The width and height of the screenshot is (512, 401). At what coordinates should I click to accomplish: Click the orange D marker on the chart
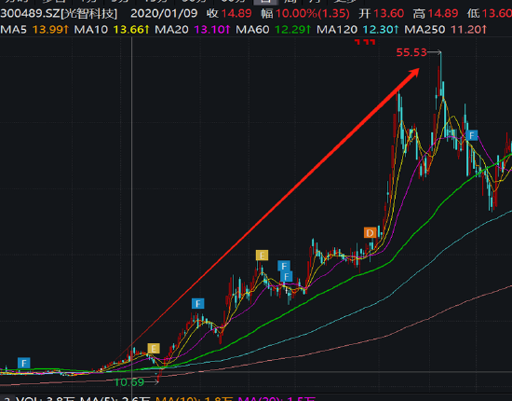370,233
